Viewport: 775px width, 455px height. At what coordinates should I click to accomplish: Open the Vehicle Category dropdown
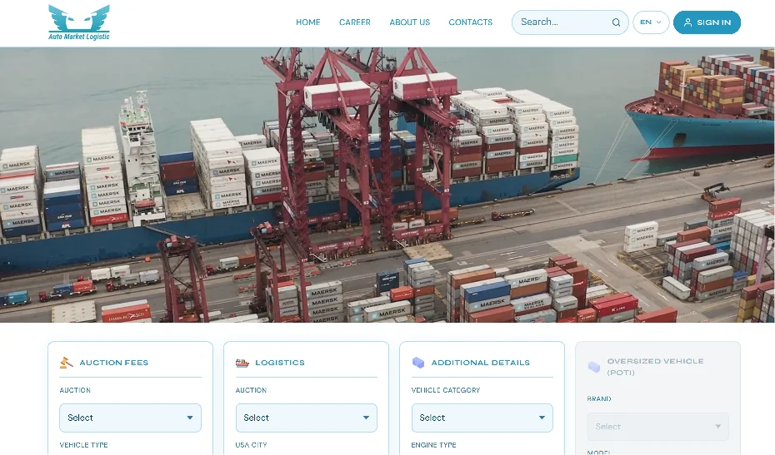pos(482,418)
